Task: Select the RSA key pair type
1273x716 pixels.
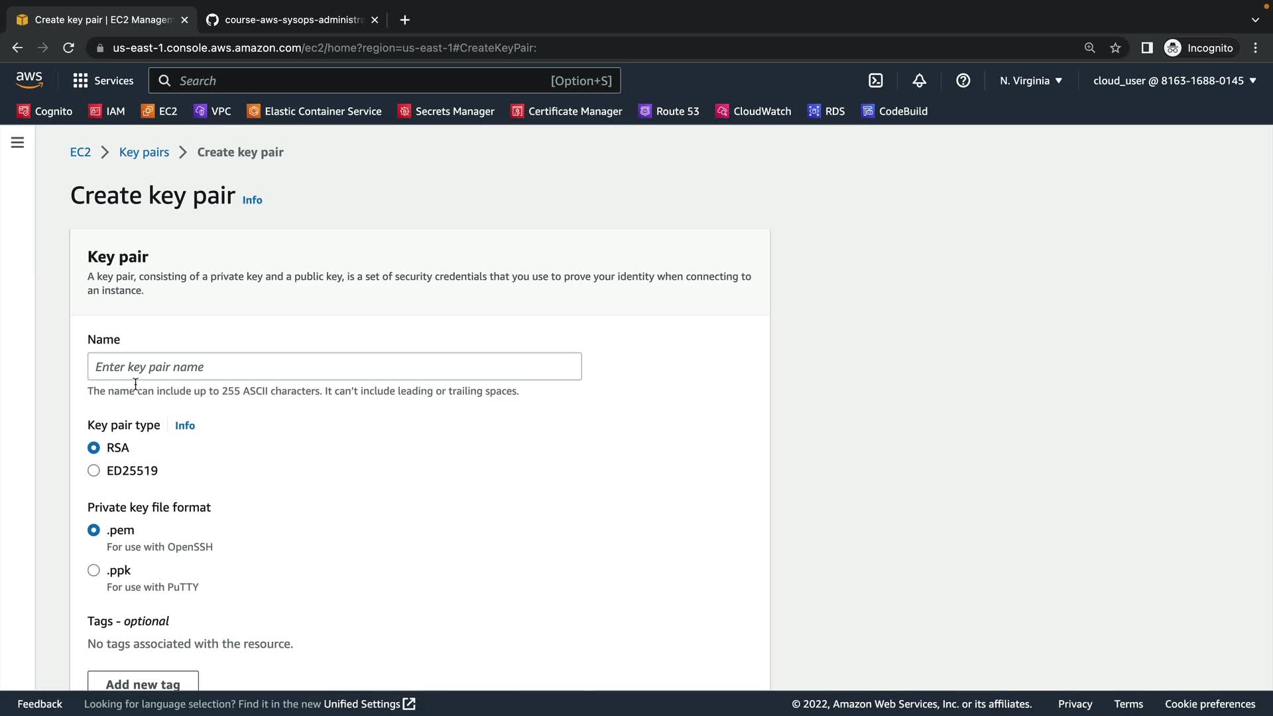Action: tap(93, 448)
